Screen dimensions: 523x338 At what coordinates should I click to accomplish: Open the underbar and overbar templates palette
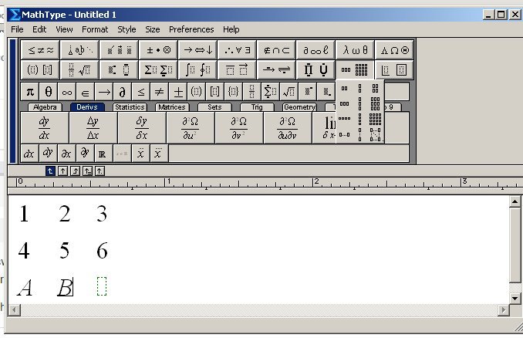click(x=237, y=69)
